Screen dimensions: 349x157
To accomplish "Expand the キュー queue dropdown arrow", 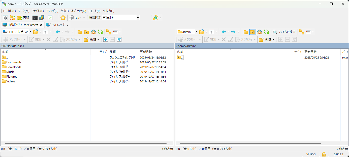I will click(x=84, y=18).
